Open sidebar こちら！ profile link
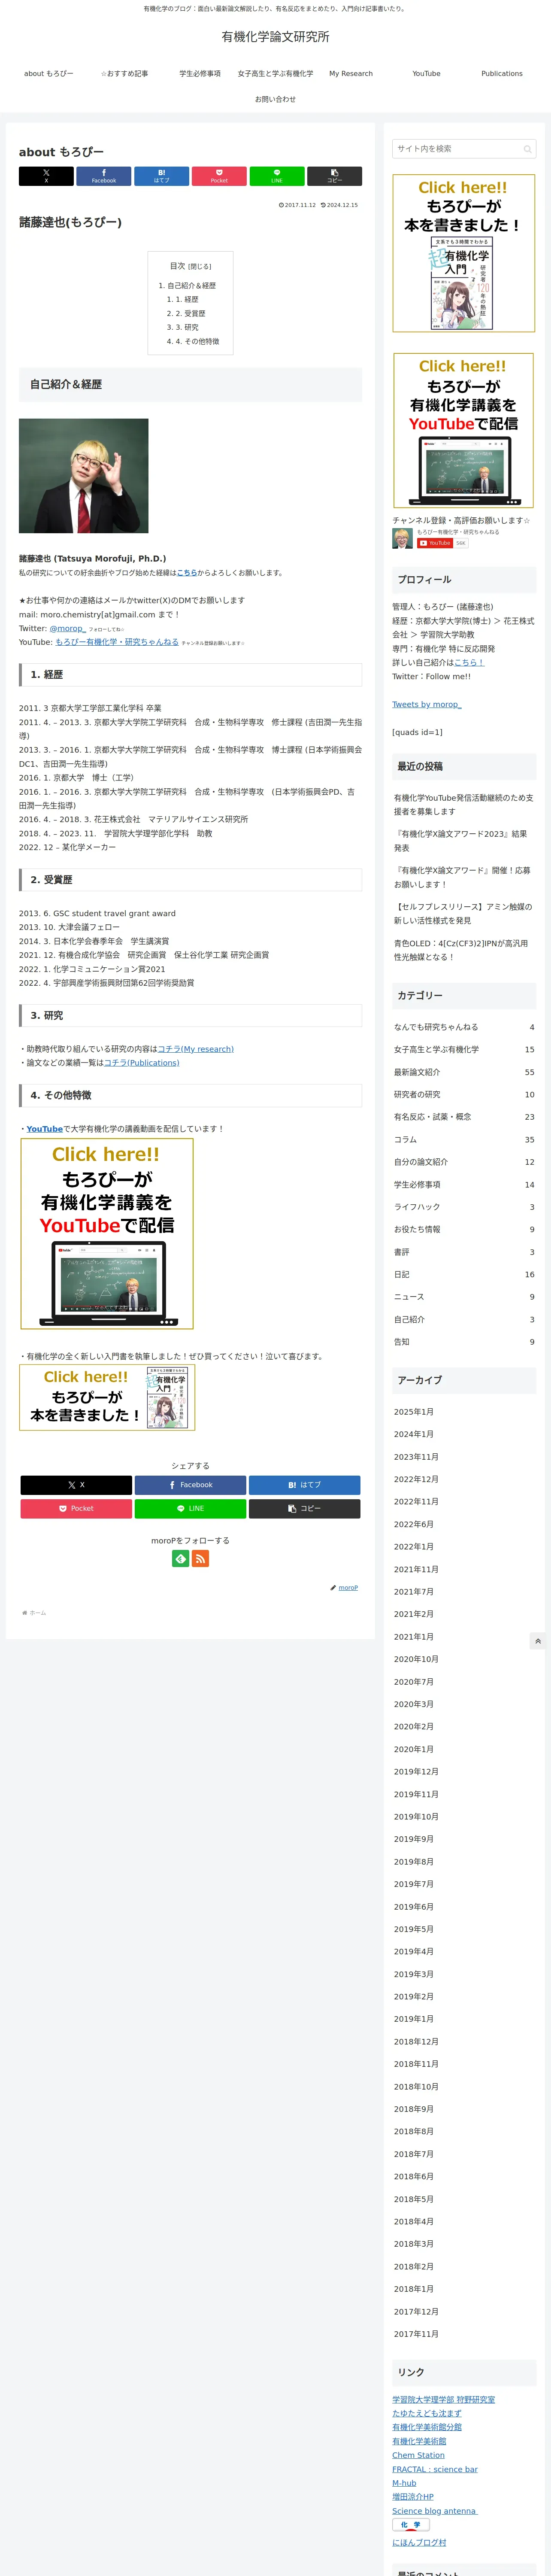This screenshot has height=2576, width=551. pos(469,662)
